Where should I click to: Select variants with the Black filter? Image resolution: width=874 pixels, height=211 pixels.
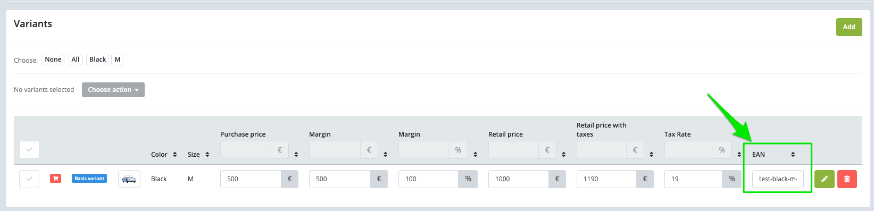[x=98, y=60]
